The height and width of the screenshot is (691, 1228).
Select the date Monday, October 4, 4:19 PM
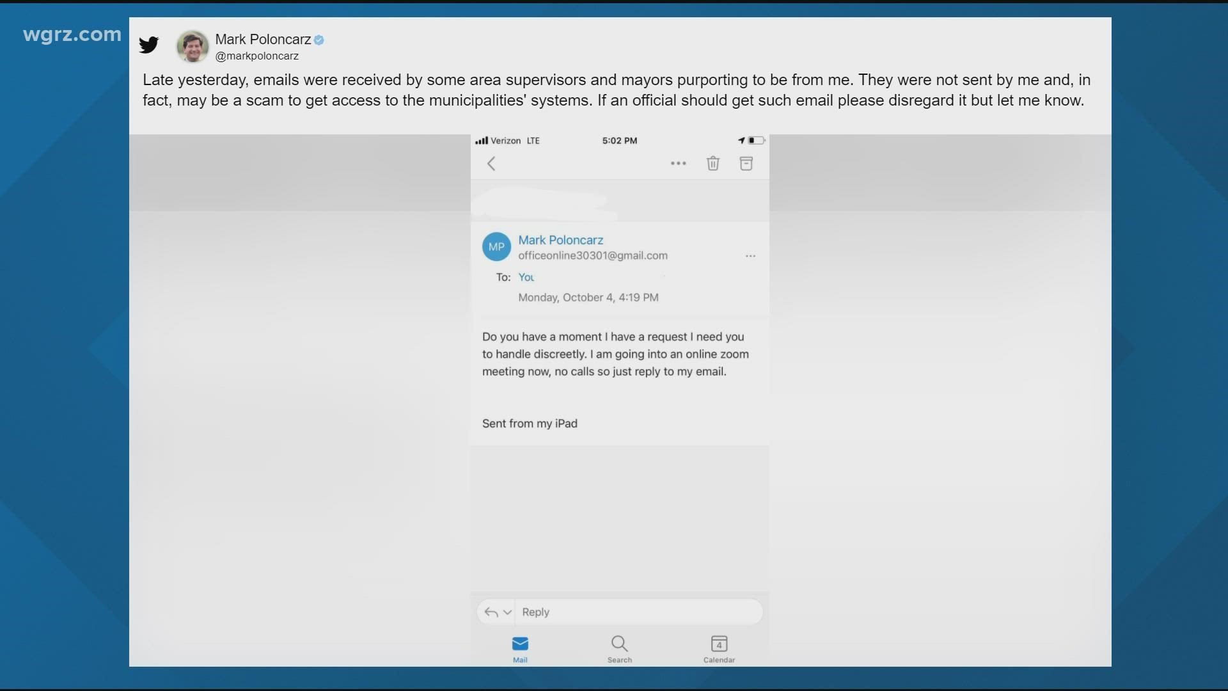(x=588, y=298)
